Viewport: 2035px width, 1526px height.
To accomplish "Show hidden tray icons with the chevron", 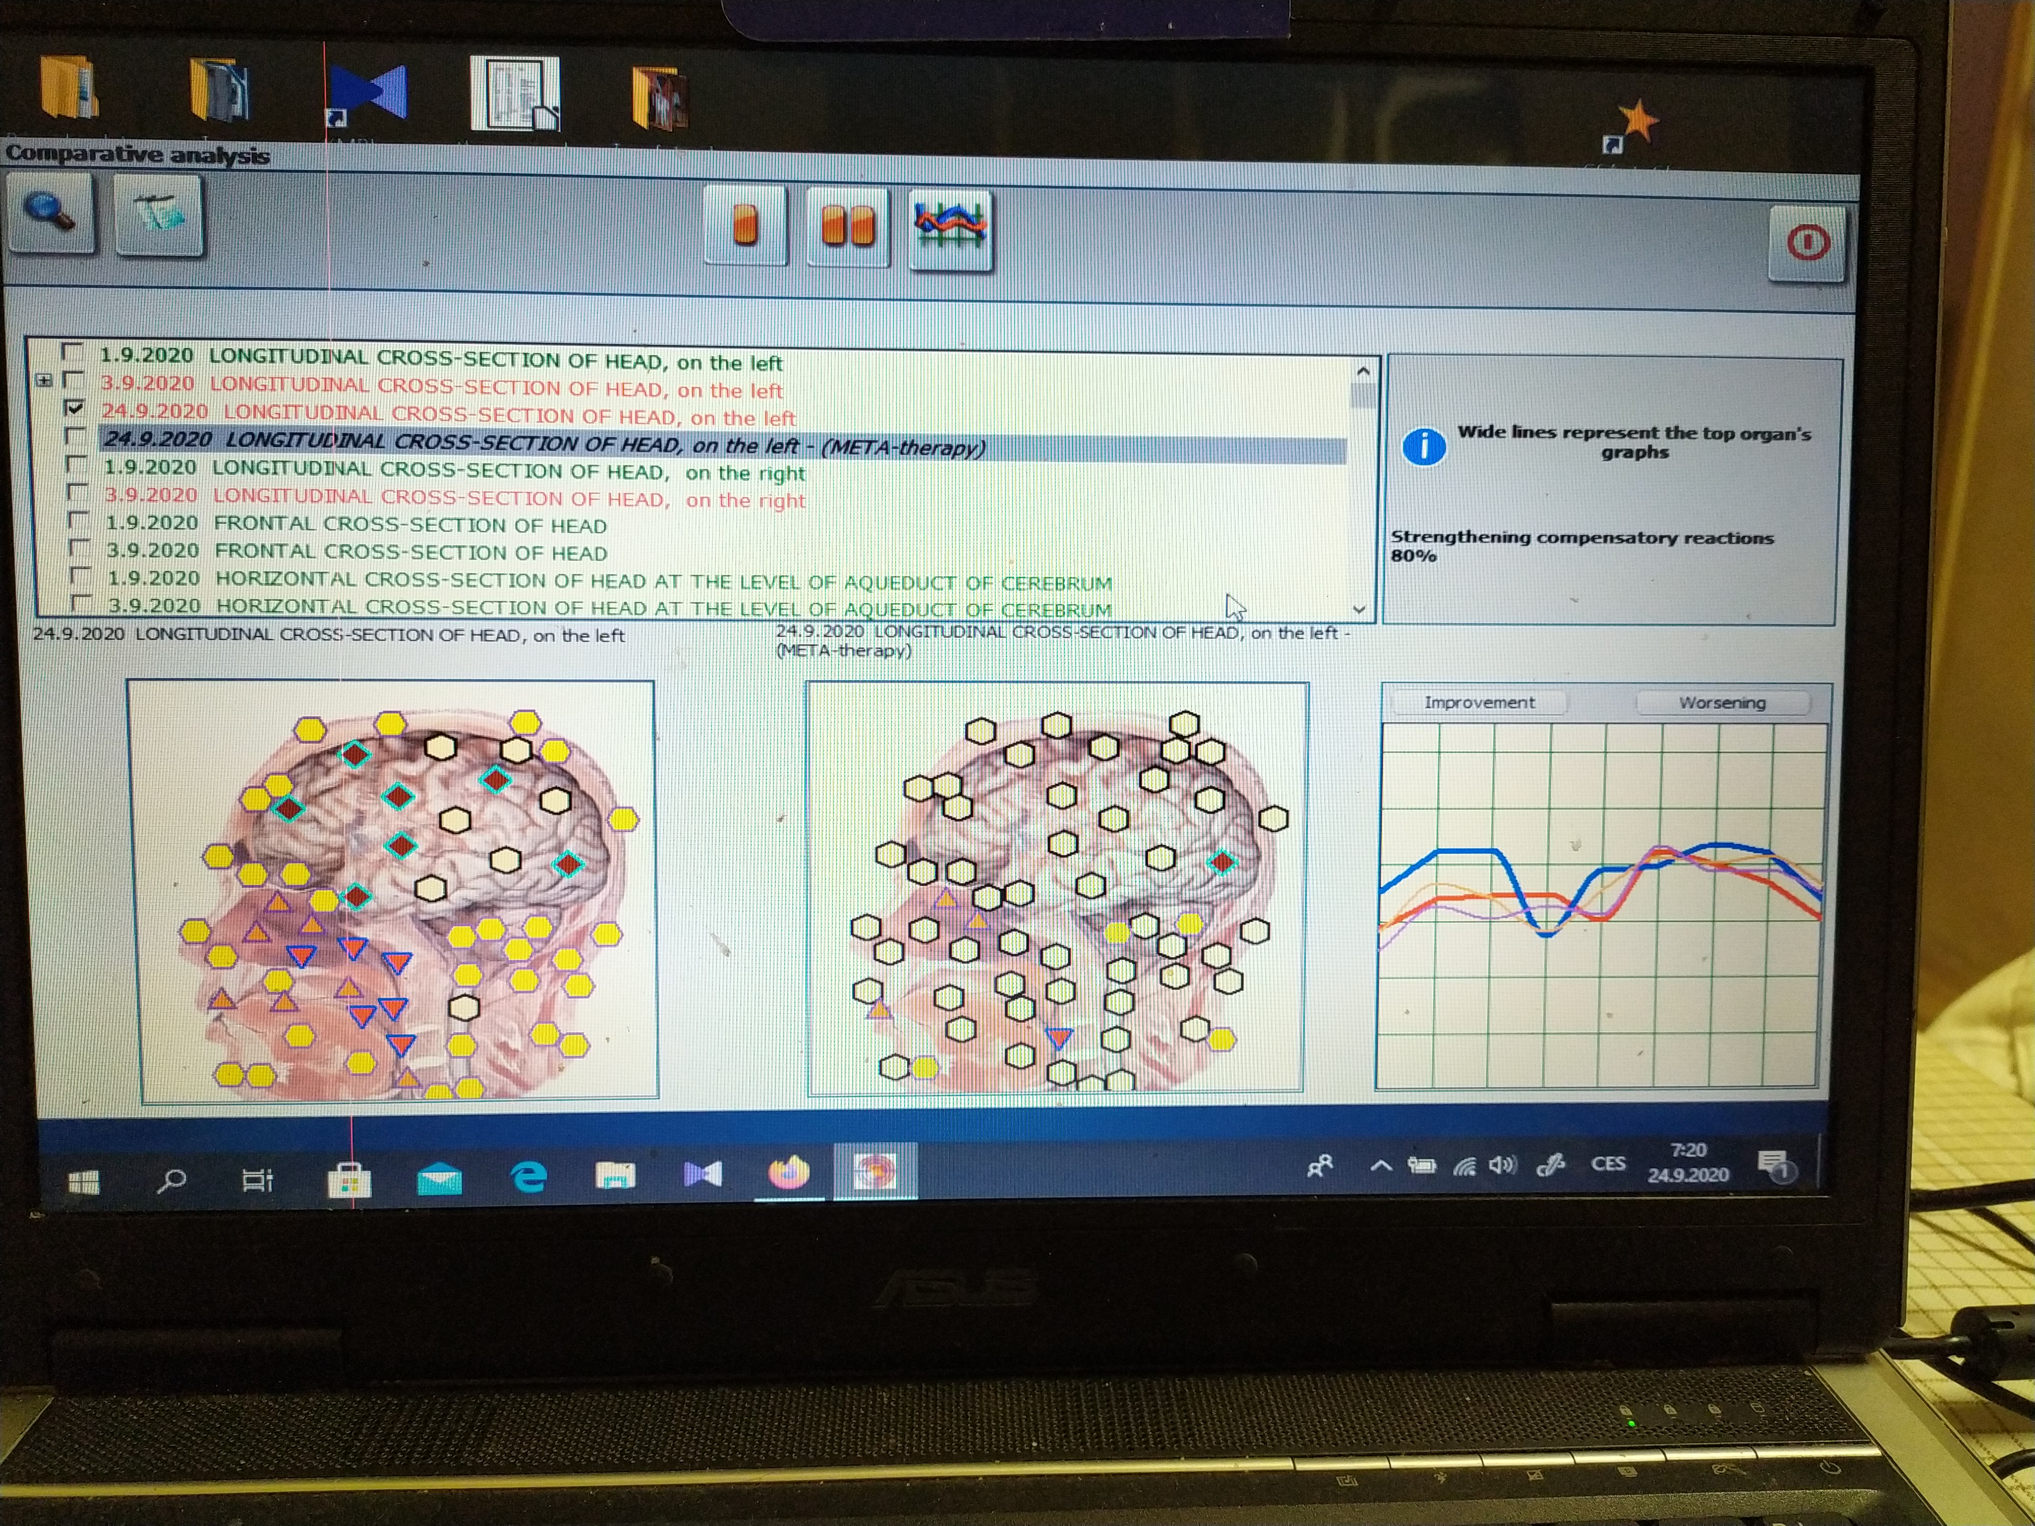I will (1380, 1166).
